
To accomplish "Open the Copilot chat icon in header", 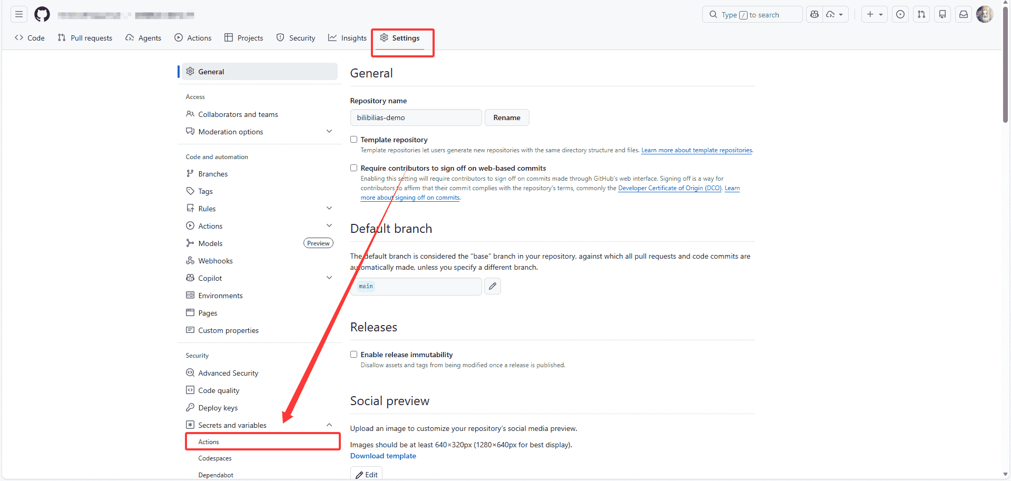I will click(814, 14).
